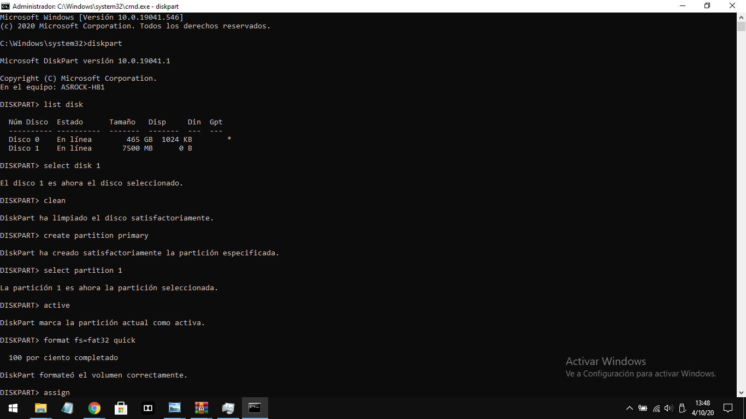The height and width of the screenshot is (419, 746).
Task: Open the battery status tray icon
Action: [x=643, y=408]
